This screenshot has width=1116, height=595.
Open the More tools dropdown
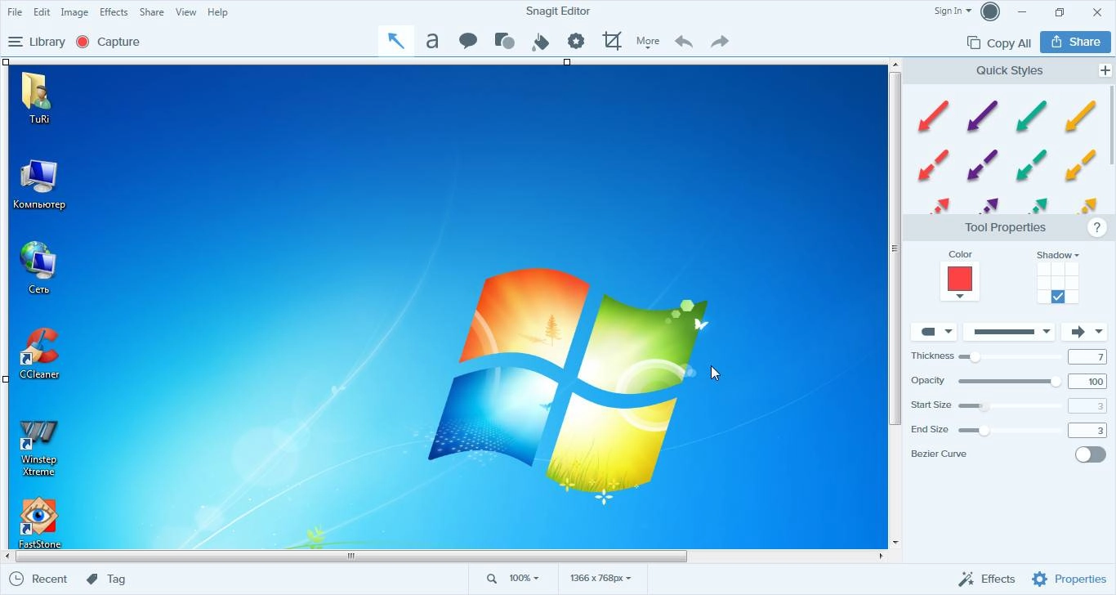pyautogui.click(x=648, y=42)
